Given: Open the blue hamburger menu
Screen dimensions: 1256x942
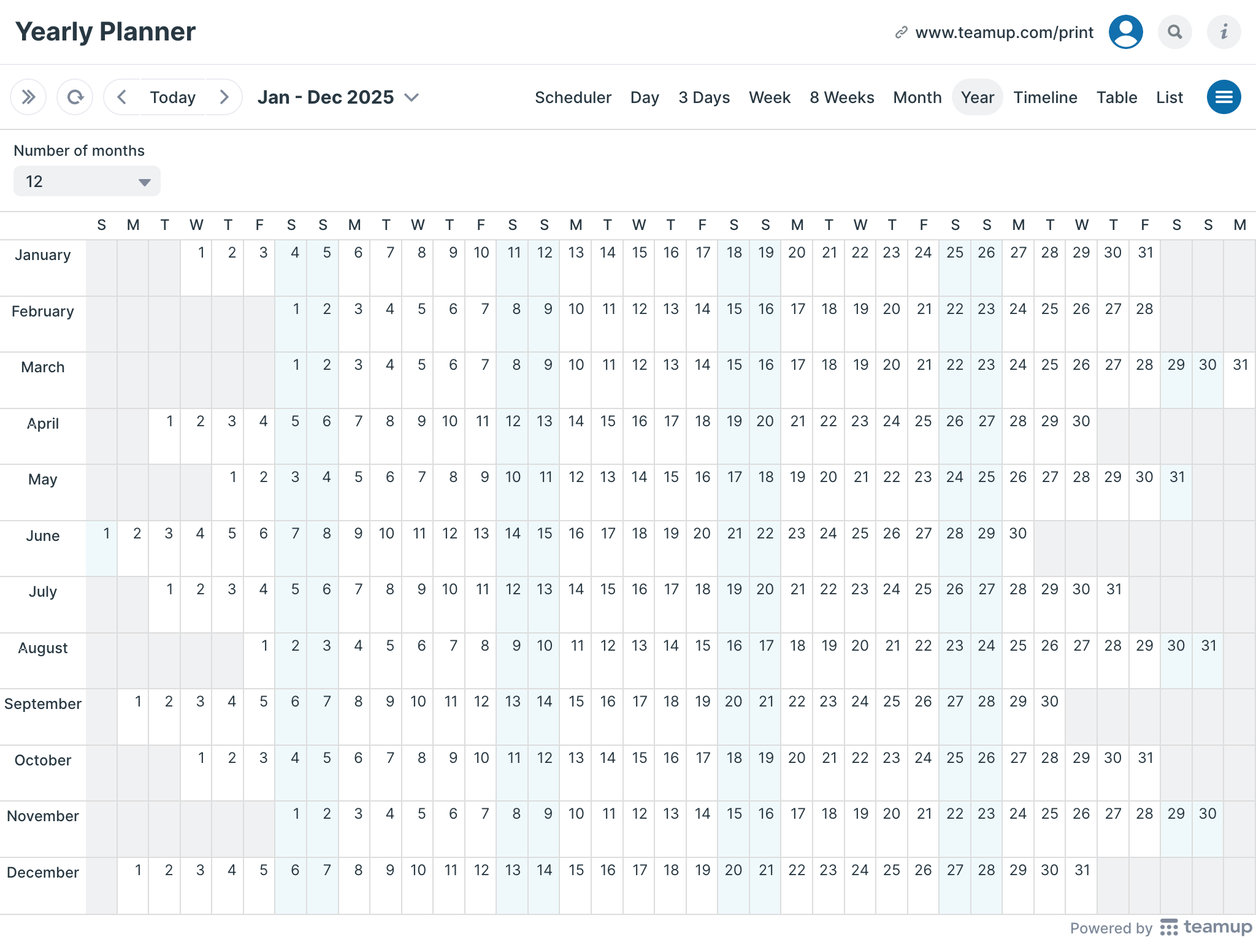Looking at the screenshot, I should point(1224,97).
